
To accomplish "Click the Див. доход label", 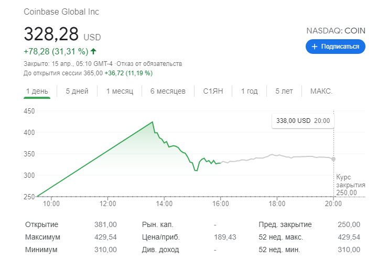I will point(160,249).
